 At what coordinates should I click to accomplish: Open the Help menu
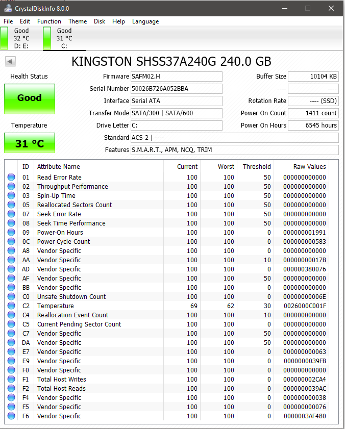(x=118, y=21)
